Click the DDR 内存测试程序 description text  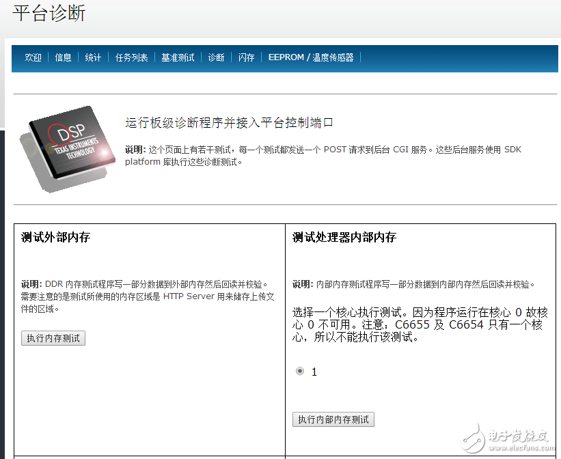148,296
